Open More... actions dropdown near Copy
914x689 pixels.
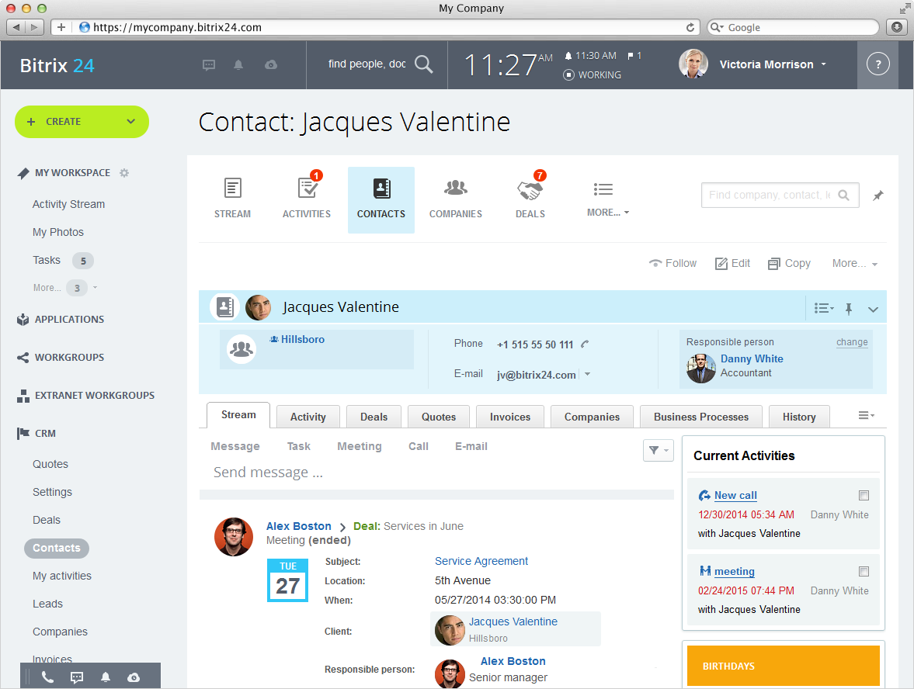pyautogui.click(x=854, y=263)
